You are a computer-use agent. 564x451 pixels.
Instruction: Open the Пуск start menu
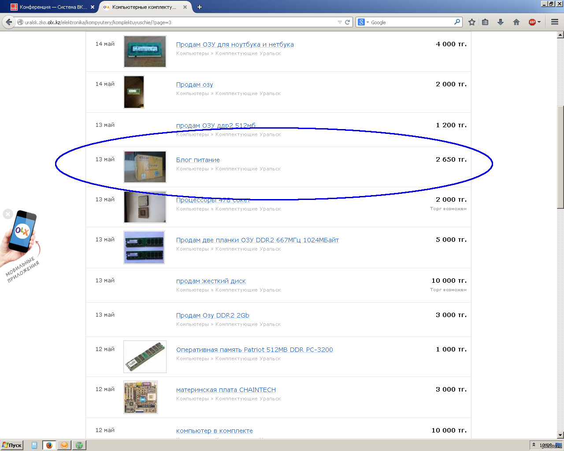pyautogui.click(x=12, y=445)
